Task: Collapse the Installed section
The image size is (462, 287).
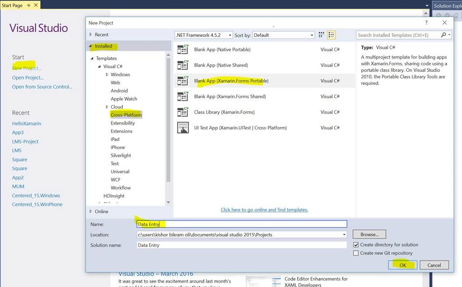Action: [x=90, y=46]
